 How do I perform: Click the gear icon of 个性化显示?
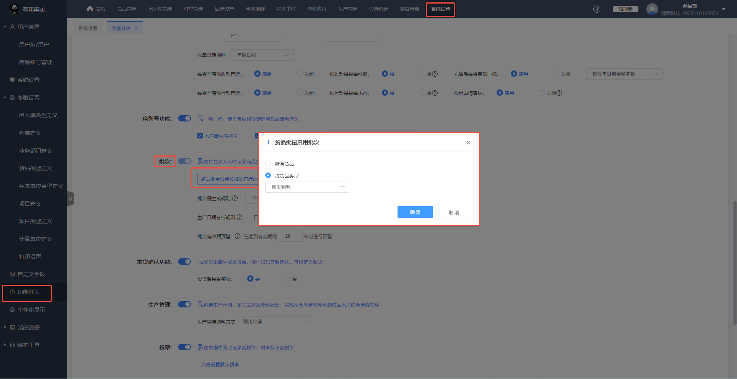[12, 310]
